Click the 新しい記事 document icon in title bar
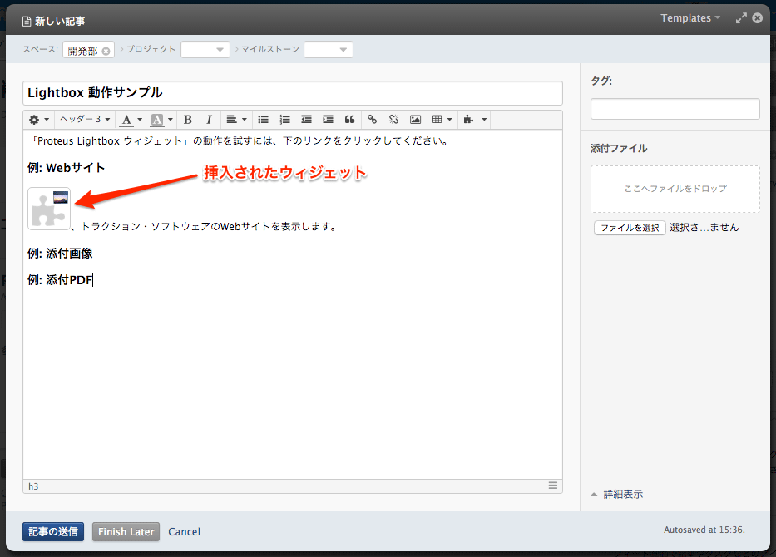 pos(27,22)
